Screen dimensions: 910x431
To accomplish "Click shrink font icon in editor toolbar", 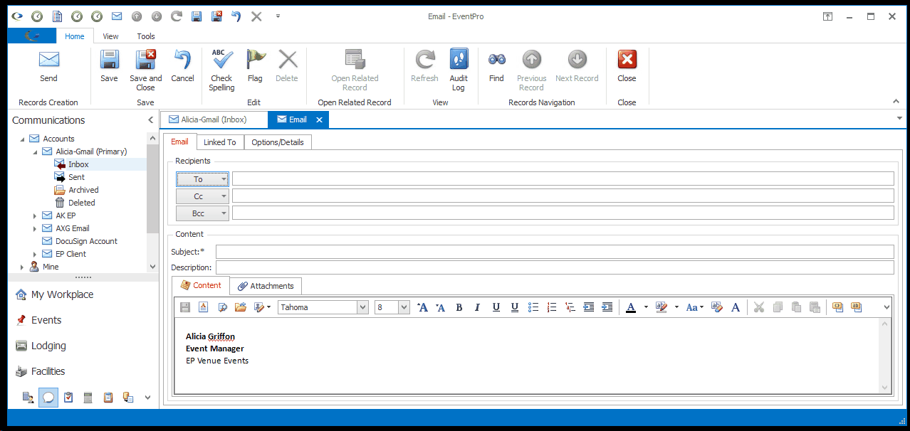I will [440, 307].
